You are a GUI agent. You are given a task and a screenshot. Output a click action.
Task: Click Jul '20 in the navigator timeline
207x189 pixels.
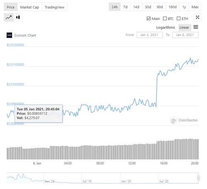164,181
